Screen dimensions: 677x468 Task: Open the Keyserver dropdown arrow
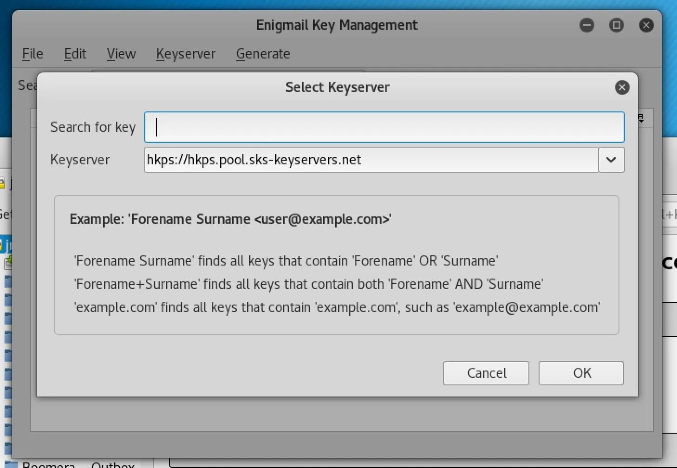pos(611,160)
